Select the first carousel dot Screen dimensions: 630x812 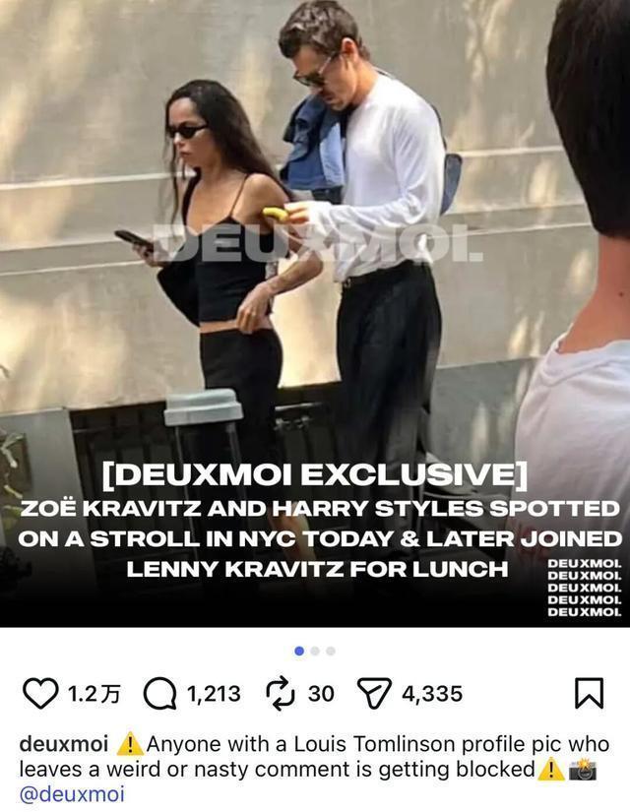[x=299, y=651]
